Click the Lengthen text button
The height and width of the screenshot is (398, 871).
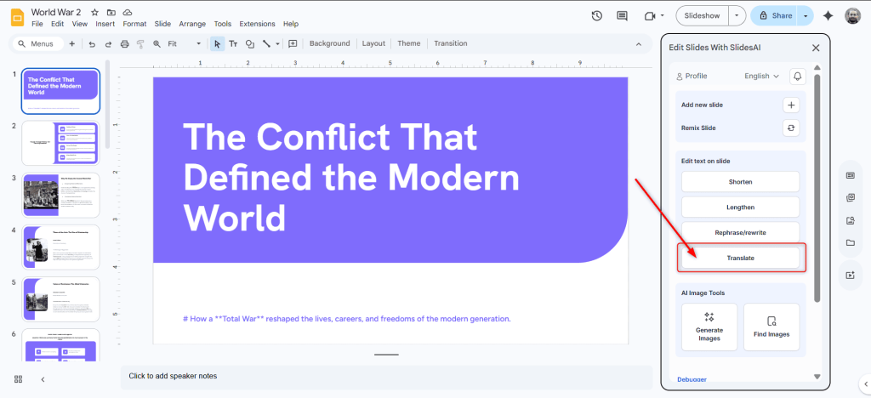[741, 207]
